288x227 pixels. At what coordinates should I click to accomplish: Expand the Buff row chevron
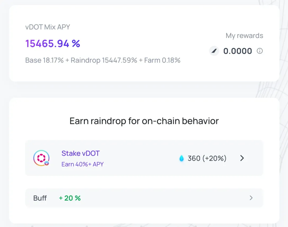tap(251, 198)
